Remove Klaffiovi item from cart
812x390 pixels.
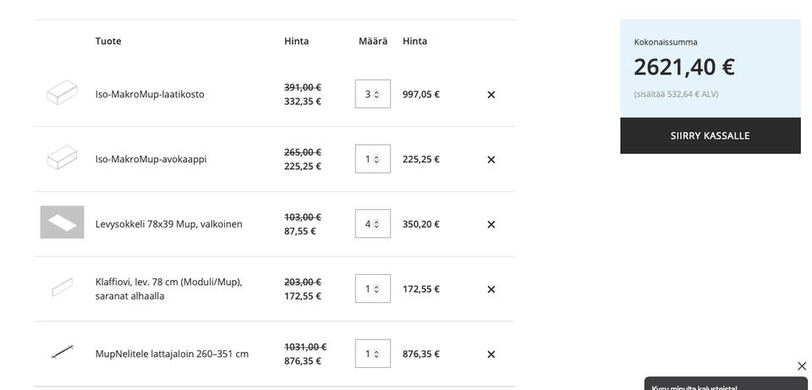coord(491,289)
